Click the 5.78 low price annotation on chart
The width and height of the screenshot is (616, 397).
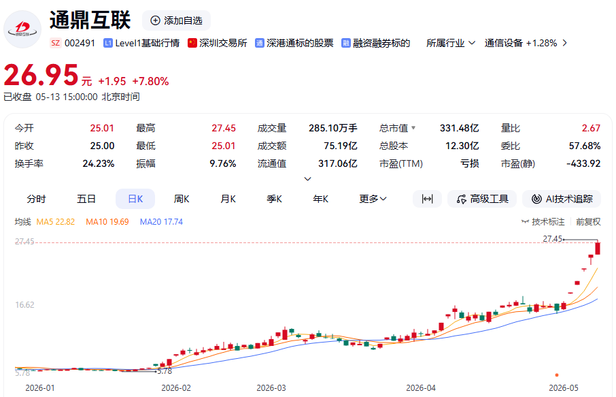(x=165, y=371)
